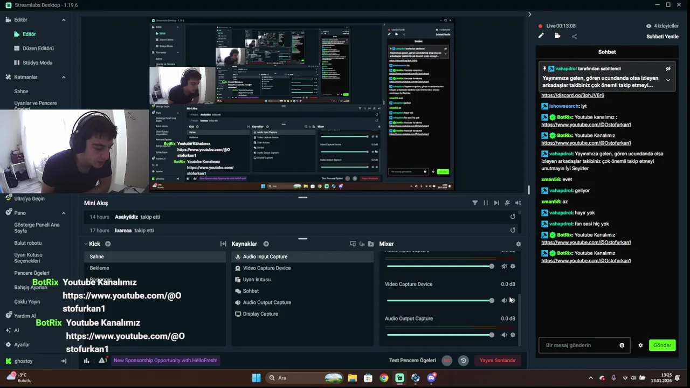
Task: Share the stream with the share icon
Action: click(574, 36)
